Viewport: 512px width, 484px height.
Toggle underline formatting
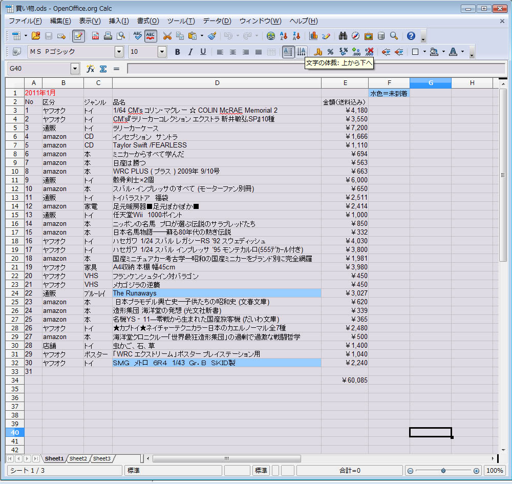click(x=203, y=52)
